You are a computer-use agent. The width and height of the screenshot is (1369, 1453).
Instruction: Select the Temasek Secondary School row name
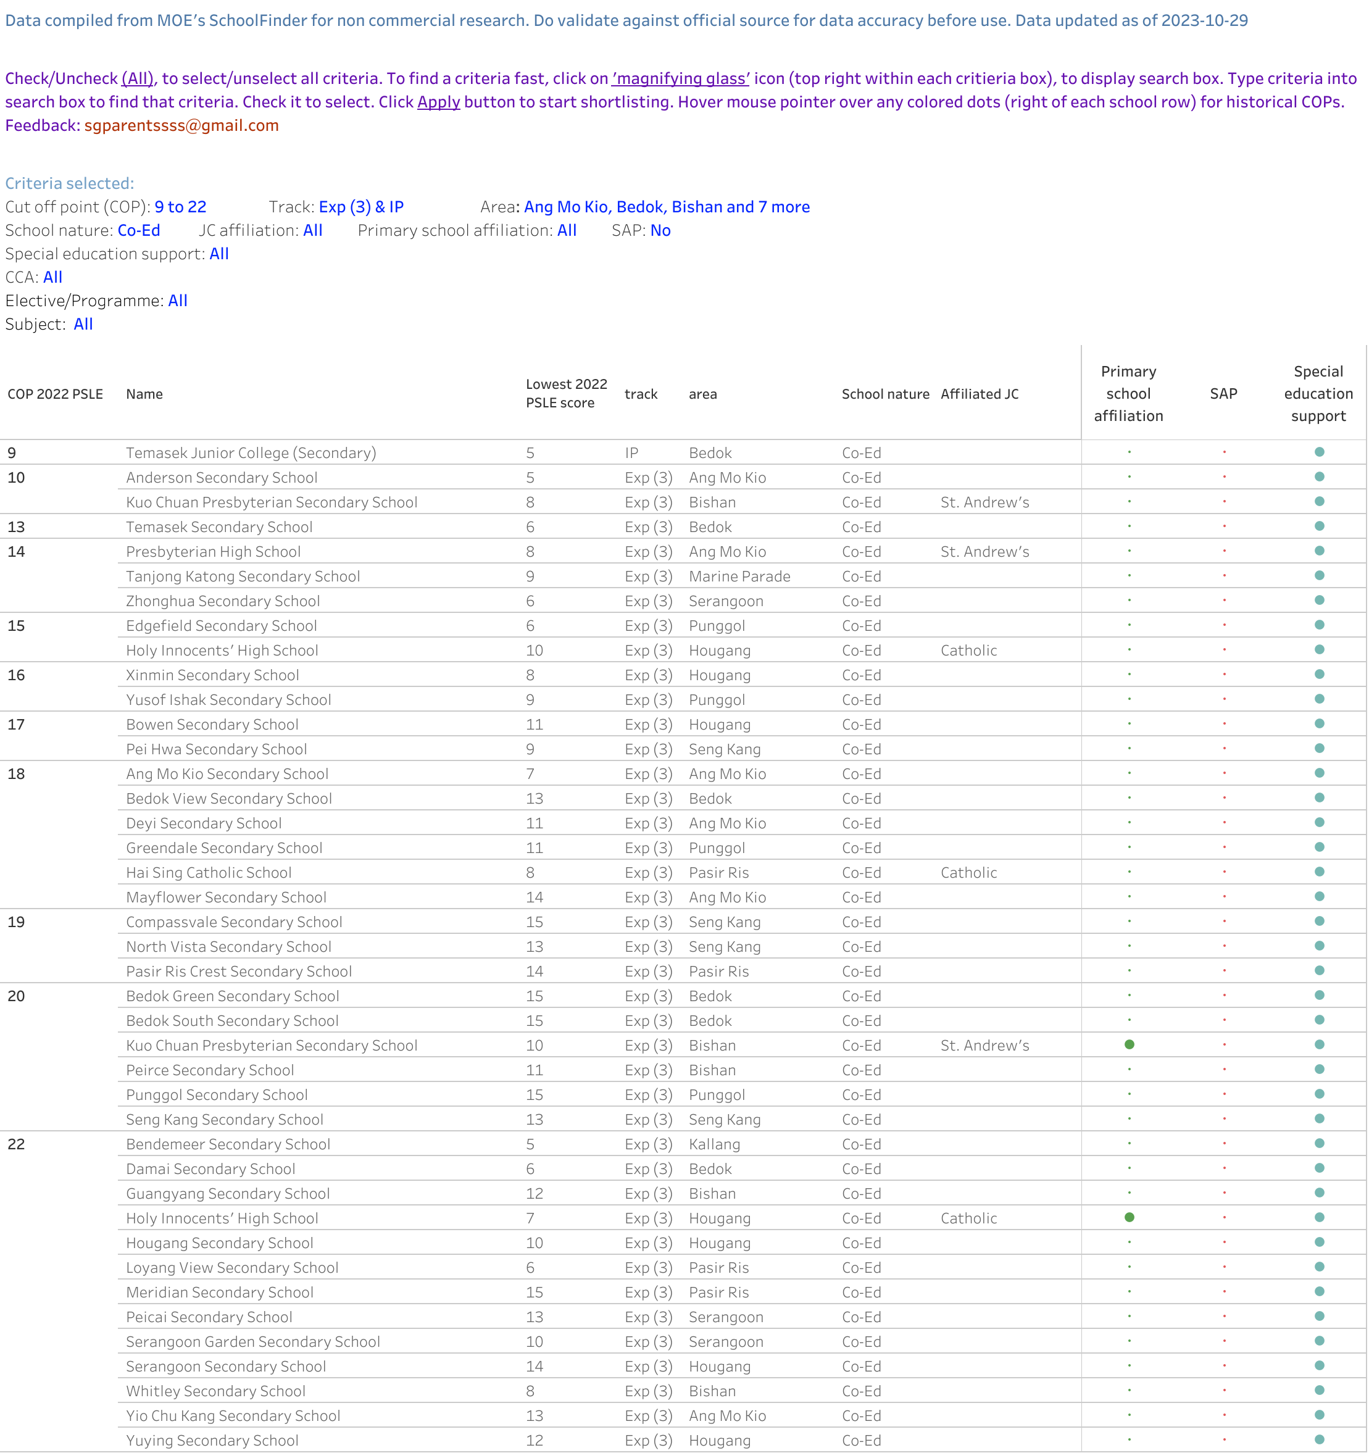tap(218, 527)
